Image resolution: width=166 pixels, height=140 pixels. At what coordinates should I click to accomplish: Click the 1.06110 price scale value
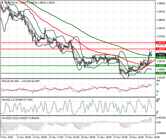point(161,61)
